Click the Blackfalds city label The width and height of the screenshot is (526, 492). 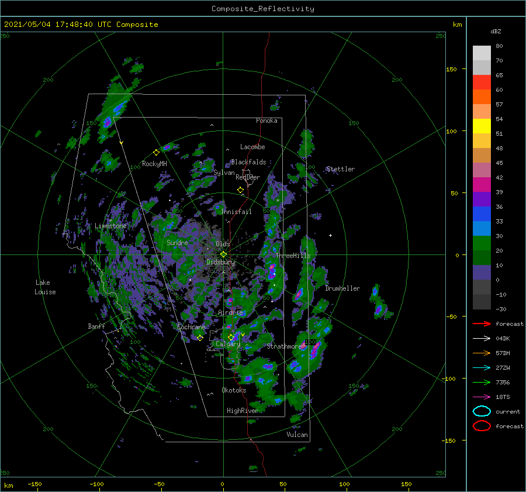(x=248, y=162)
